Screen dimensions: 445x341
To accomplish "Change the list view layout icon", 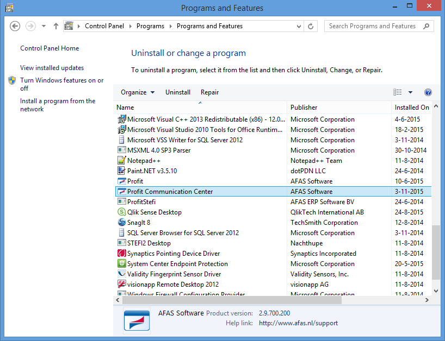I will (x=397, y=92).
